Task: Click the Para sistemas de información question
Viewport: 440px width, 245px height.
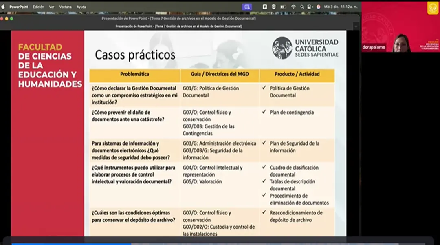Action: 130,150
